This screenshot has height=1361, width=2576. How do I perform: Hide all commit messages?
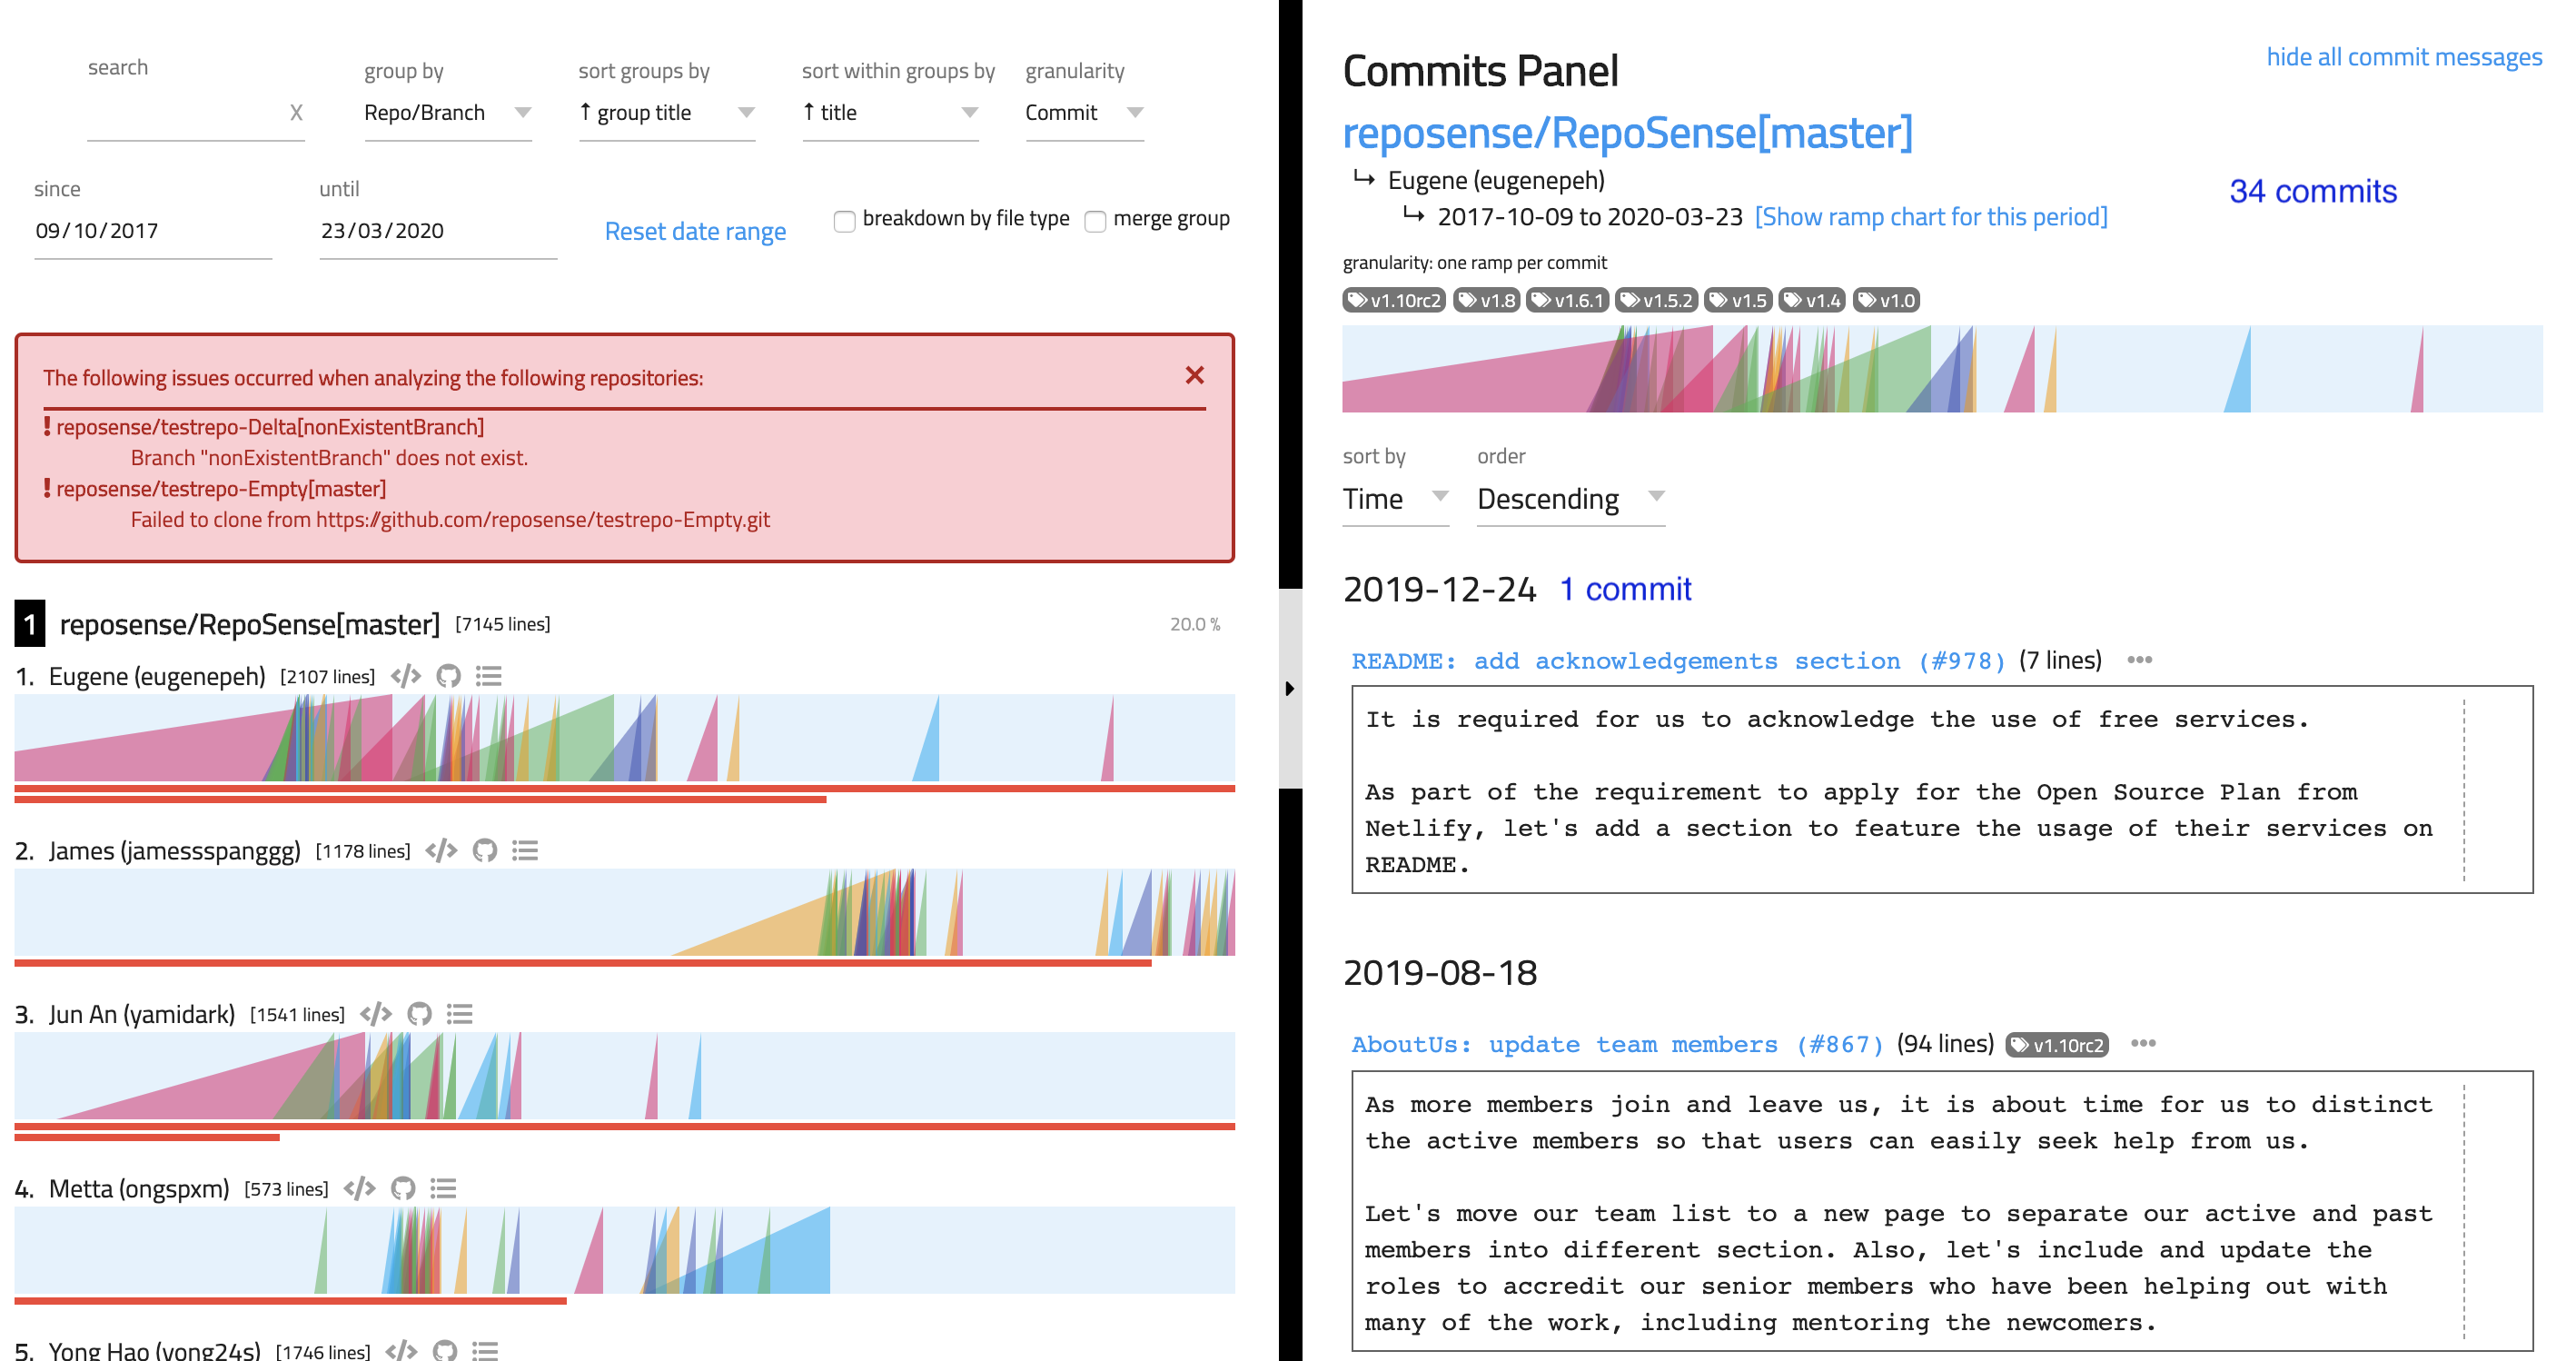click(2405, 57)
